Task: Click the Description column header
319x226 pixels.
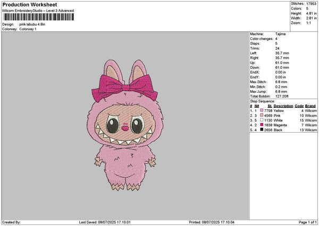Action: (x=283, y=106)
